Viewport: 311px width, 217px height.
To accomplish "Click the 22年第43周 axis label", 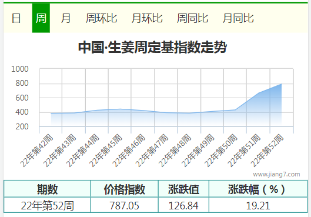I will point(60,151).
